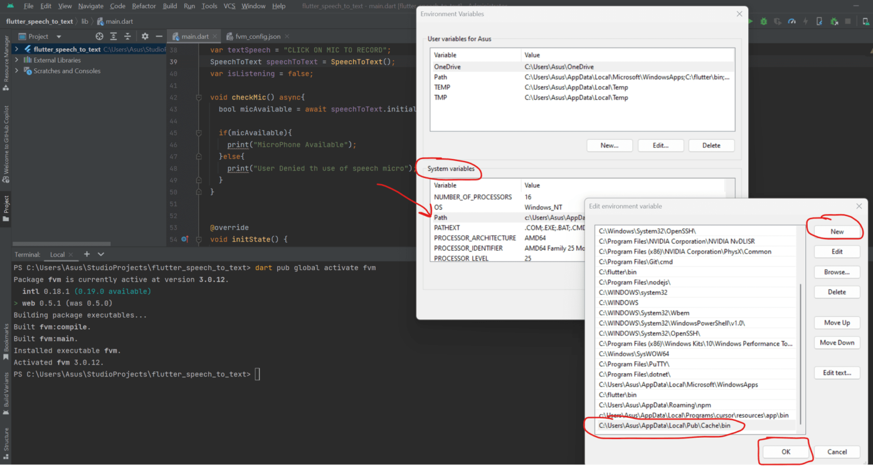The image size is (873, 466).
Task: Start a new terminal with the plus icon
Action: pyautogui.click(x=86, y=254)
